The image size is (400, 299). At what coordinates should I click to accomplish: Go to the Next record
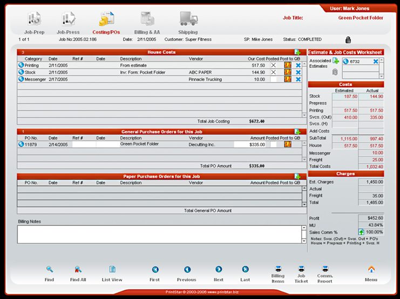pos(219,274)
